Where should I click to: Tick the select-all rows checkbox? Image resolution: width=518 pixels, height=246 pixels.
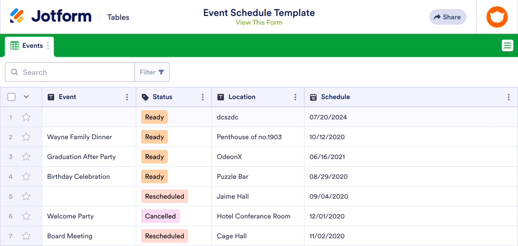tap(12, 97)
